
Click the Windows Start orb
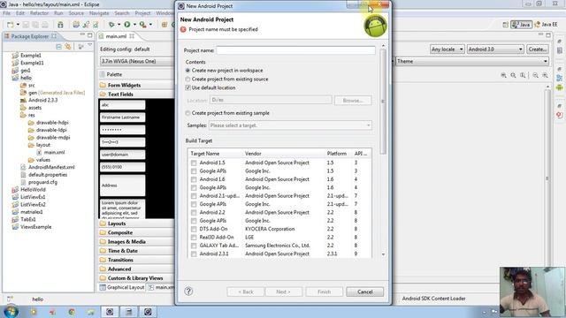[x=11, y=311]
